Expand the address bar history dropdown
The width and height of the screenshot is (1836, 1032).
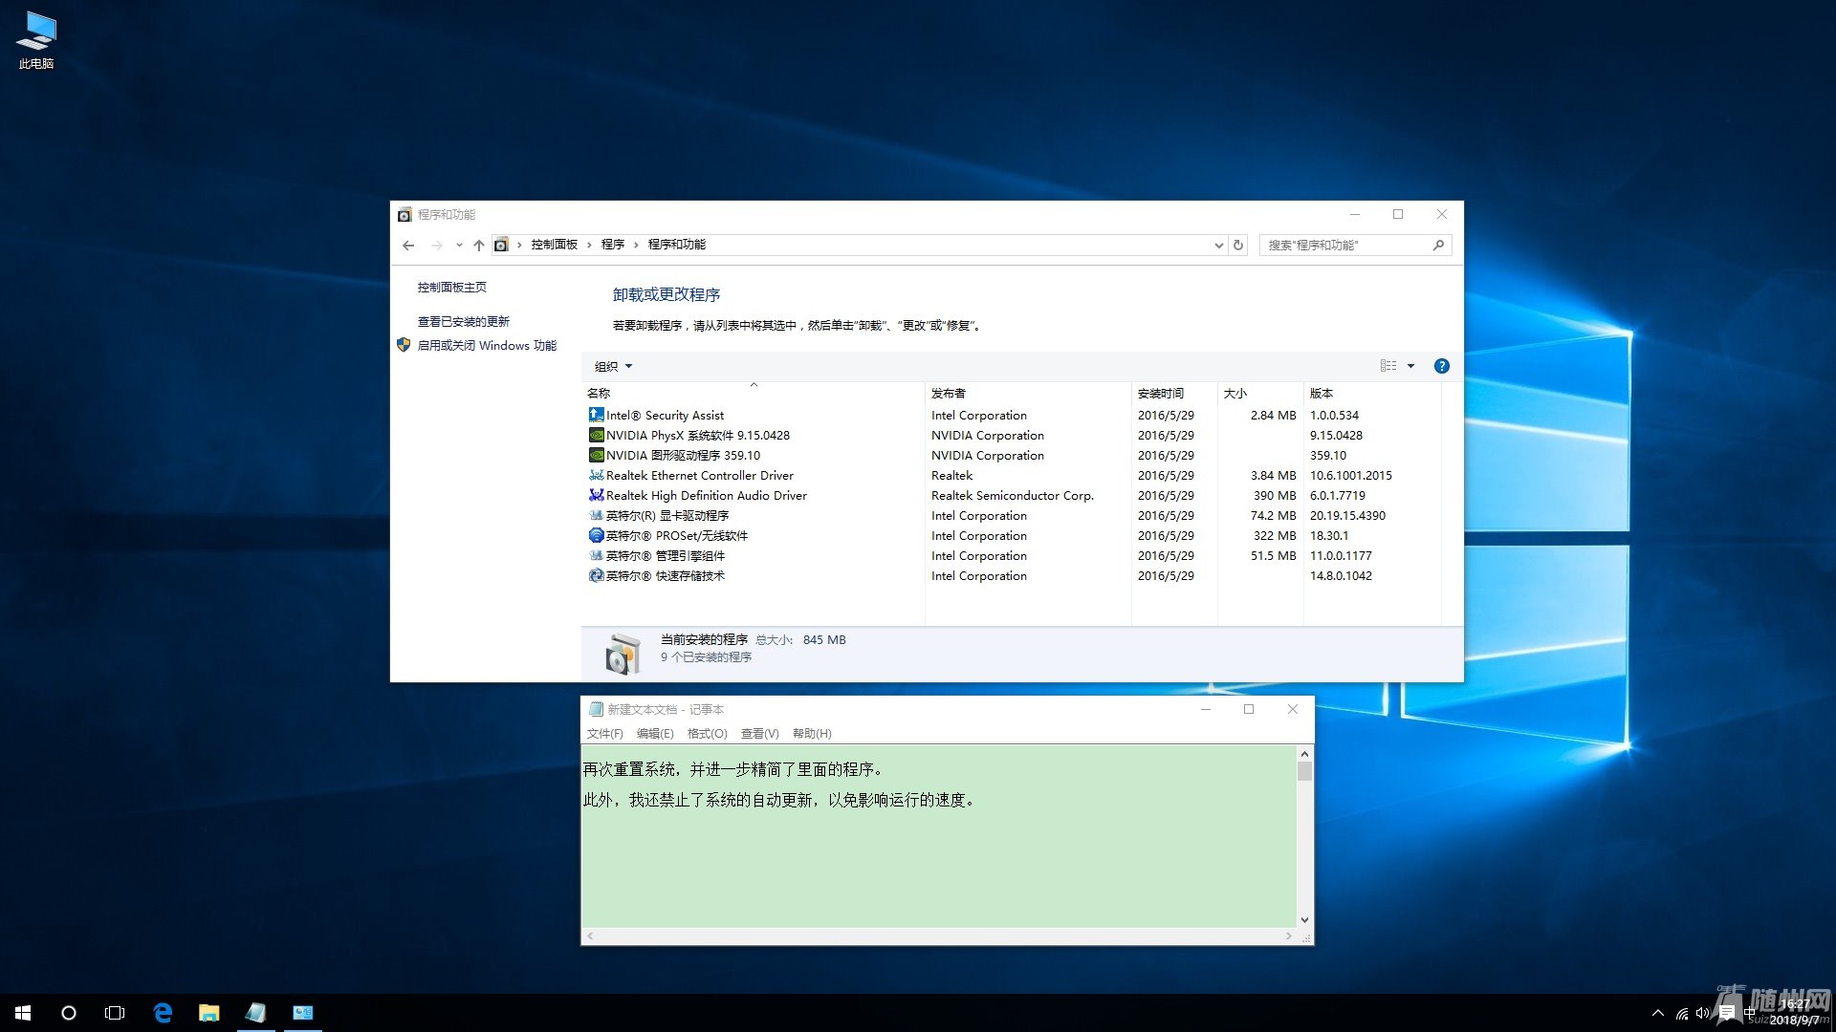(x=1218, y=246)
